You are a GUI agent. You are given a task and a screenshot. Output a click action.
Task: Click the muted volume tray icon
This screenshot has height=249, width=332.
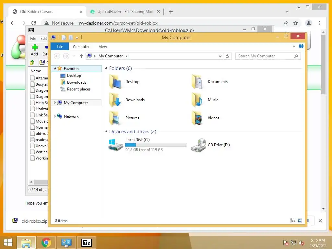click(301, 243)
